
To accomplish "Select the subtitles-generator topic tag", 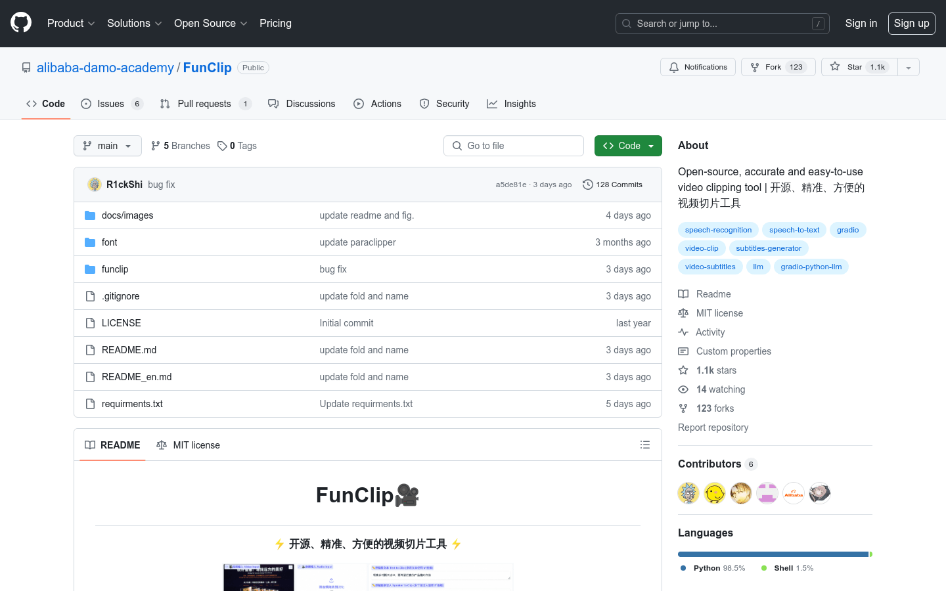I will 769,248.
